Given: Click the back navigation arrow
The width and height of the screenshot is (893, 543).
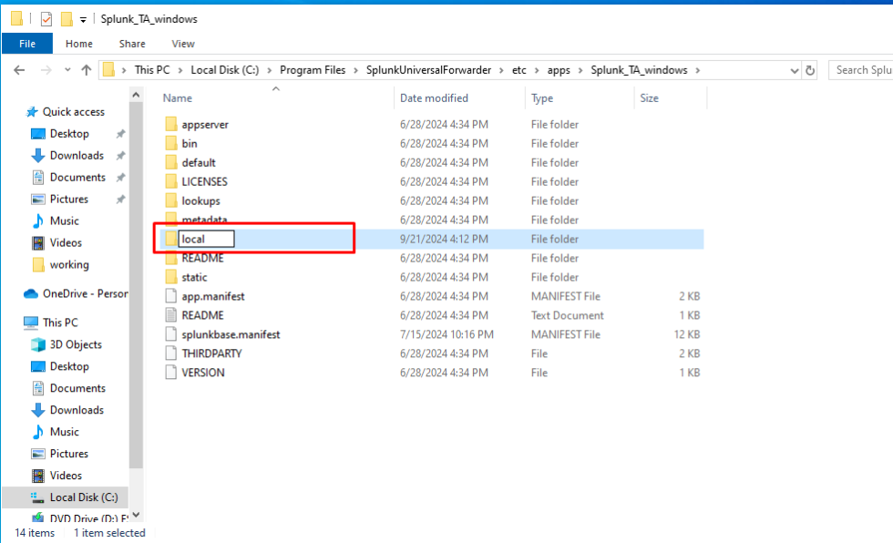Looking at the screenshot, I should [x=20, y=69].
